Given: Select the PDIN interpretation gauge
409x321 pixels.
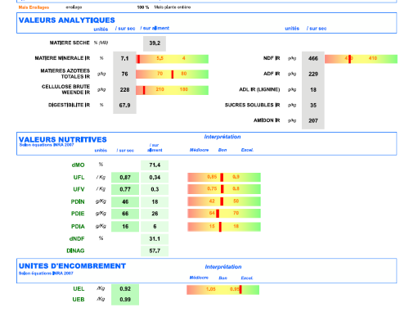Looking at the screenshot, I should [x=224, y=201].
